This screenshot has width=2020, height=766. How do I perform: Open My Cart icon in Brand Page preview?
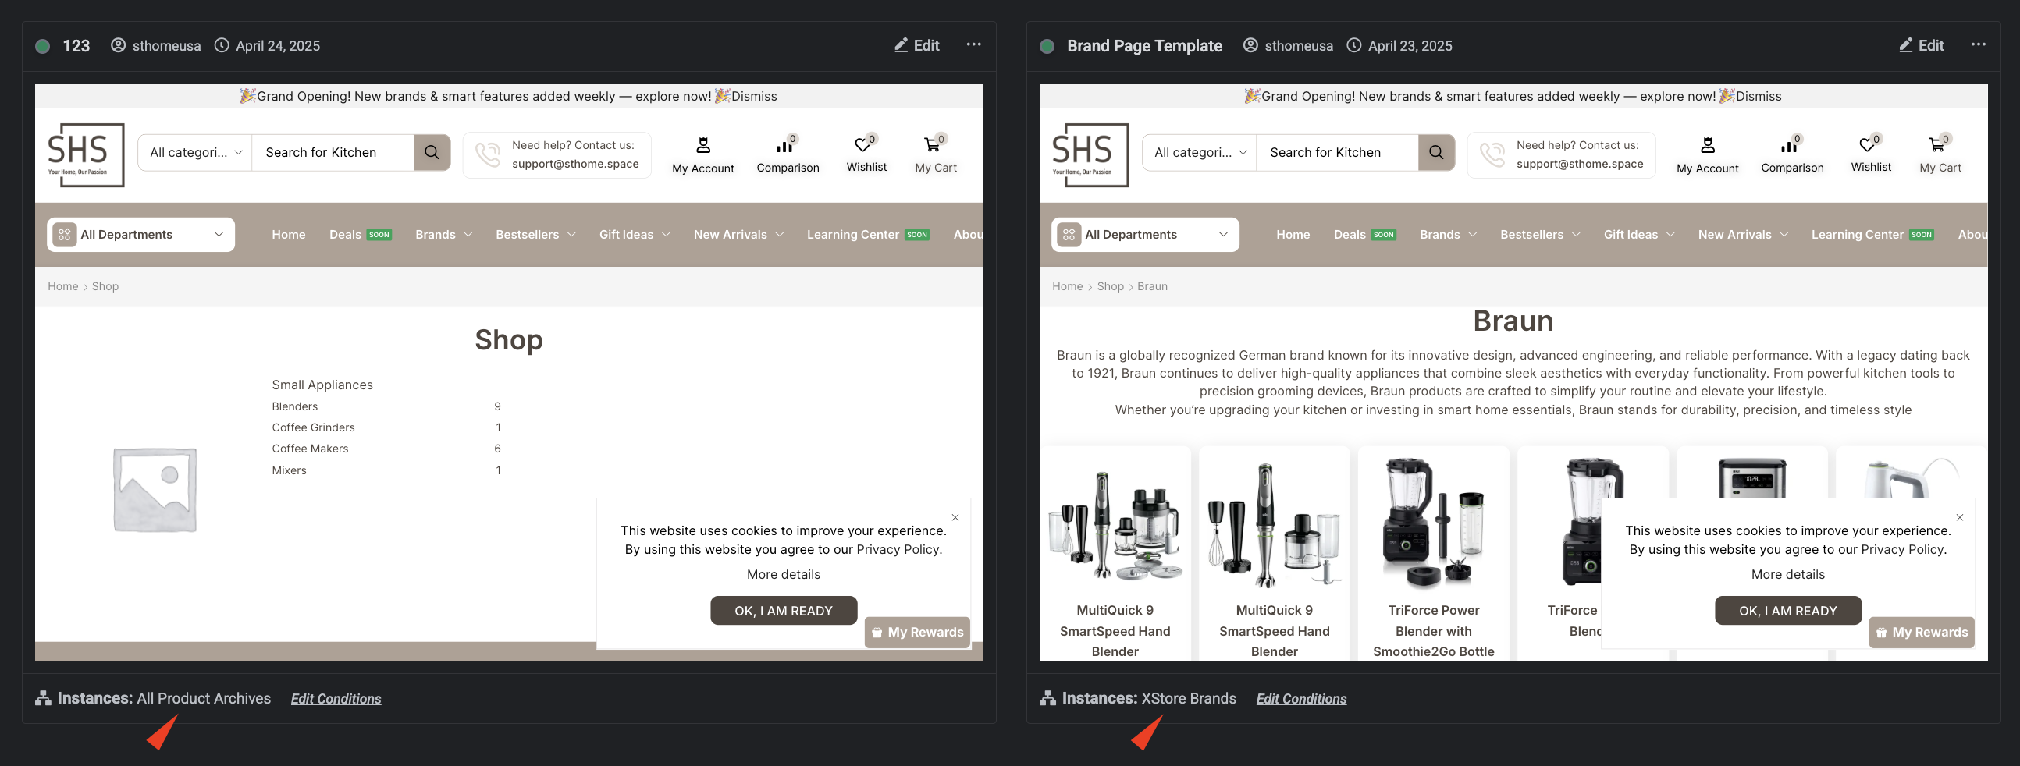coord(1936,145)
